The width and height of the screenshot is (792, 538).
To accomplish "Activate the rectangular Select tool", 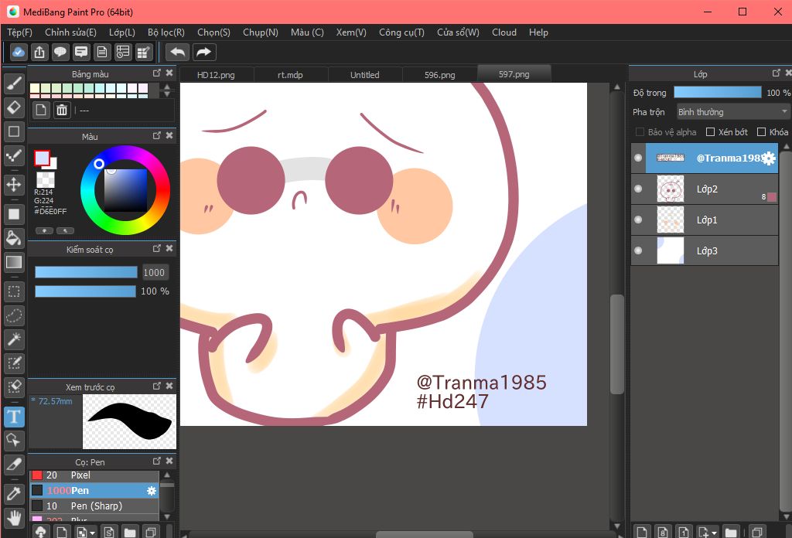I will [14, 291].
